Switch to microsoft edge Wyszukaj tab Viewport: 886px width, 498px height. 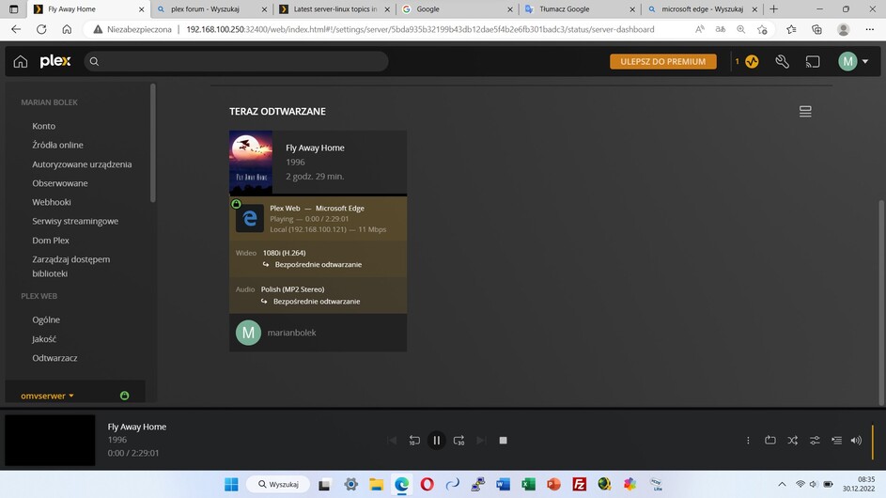[701, 9]
